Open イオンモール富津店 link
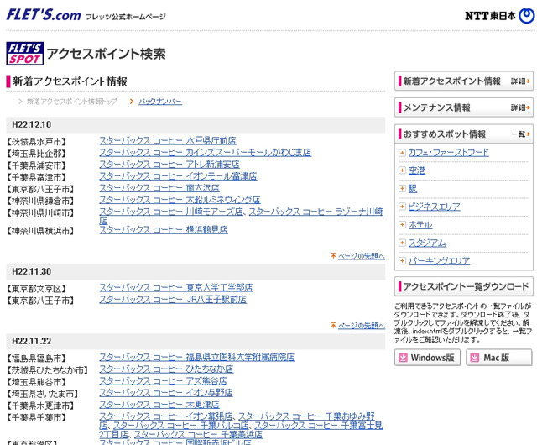This screenshot has width=537, height=445. pos(178,176)
